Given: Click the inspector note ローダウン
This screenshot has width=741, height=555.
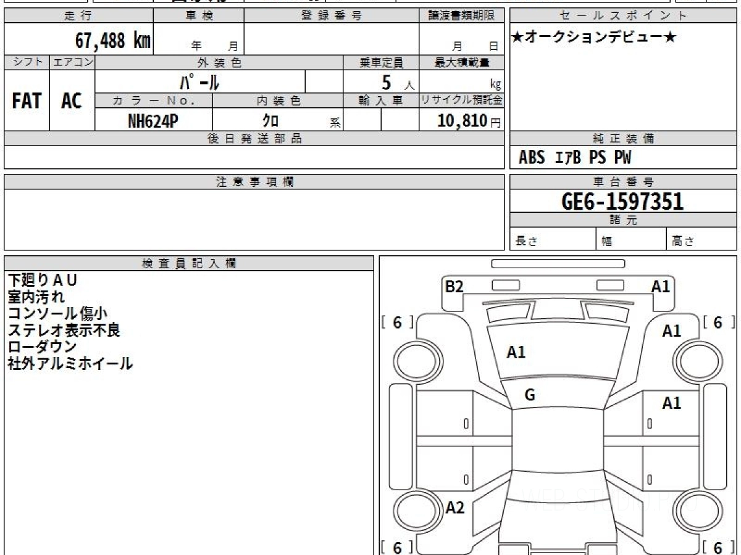Looking at the screenshot, I should point(42,347).
